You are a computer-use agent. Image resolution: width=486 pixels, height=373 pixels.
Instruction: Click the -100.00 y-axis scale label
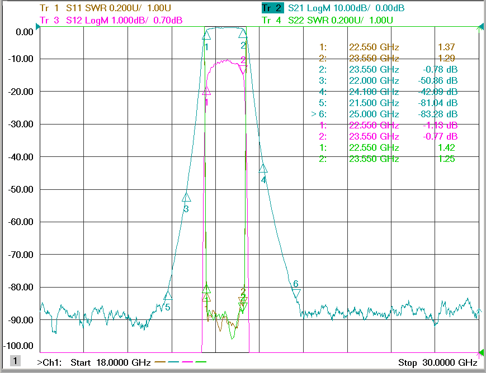pyautogui.click(x=18, y=346)
